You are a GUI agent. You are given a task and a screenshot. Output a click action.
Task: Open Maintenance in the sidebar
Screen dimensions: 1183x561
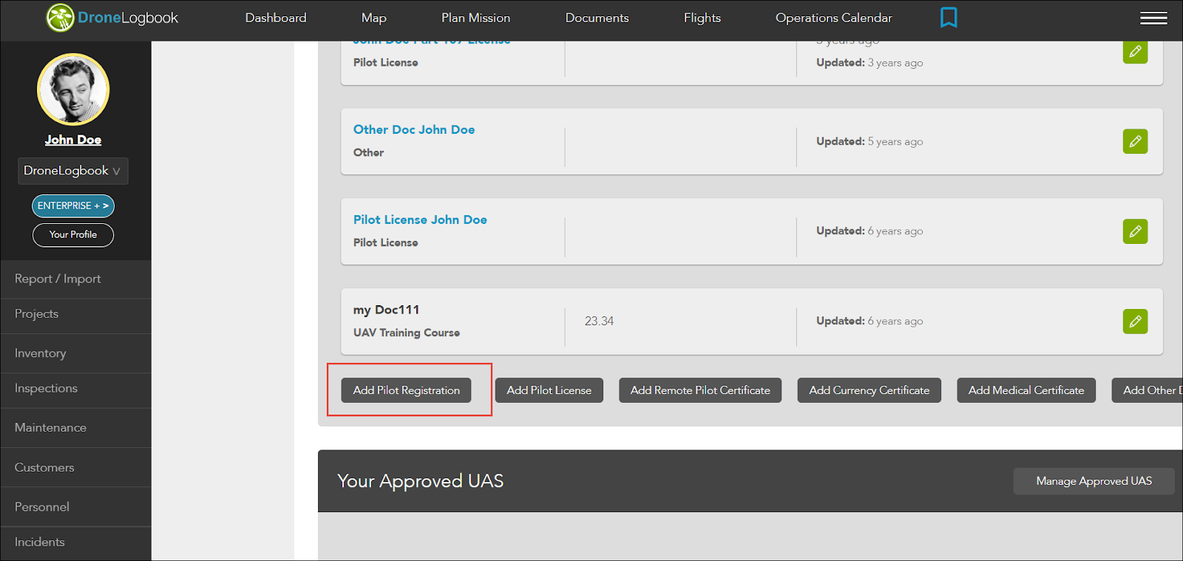pos(75,428)
